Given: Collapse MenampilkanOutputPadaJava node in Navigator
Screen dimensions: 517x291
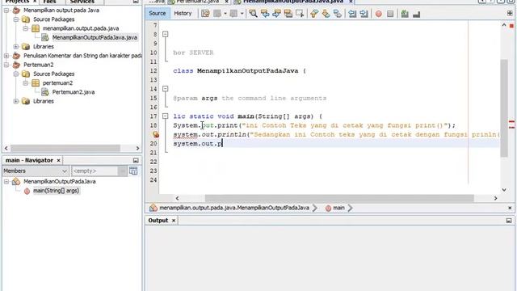Looking at the screenshot, I should tap(6, 181).
